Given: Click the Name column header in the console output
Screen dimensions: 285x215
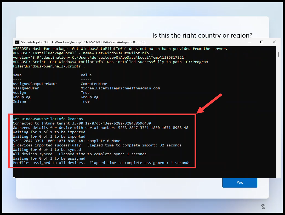Looking at the screenshot, I should click(x=17, y=75).
